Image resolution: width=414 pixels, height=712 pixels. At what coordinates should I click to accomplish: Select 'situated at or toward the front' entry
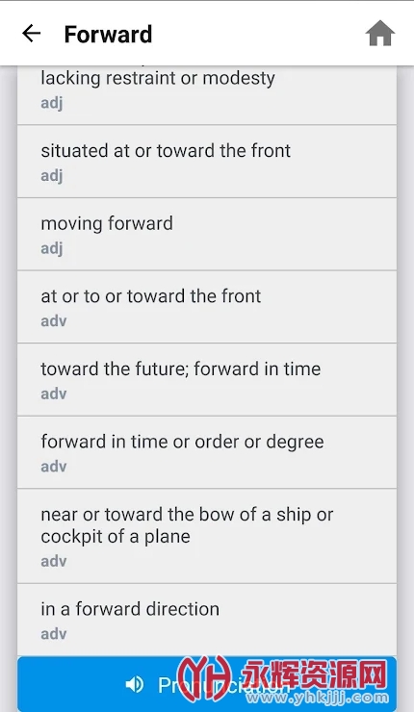(207, 162)
